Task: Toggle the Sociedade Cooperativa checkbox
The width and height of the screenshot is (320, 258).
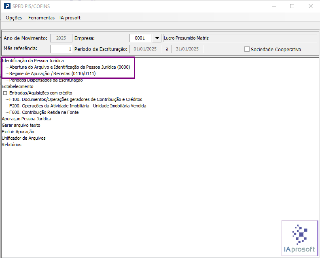Action: pos(247,49)
